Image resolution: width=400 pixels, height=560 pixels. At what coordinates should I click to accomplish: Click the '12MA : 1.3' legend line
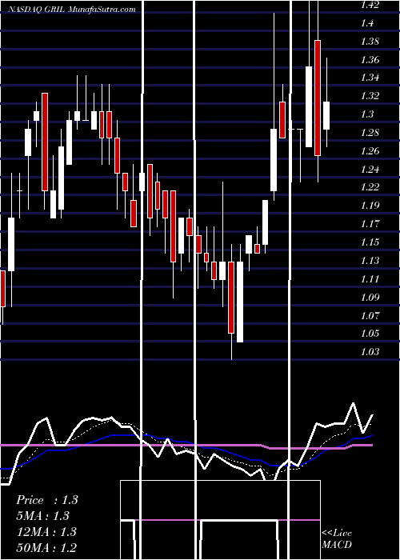click(46, 531)
